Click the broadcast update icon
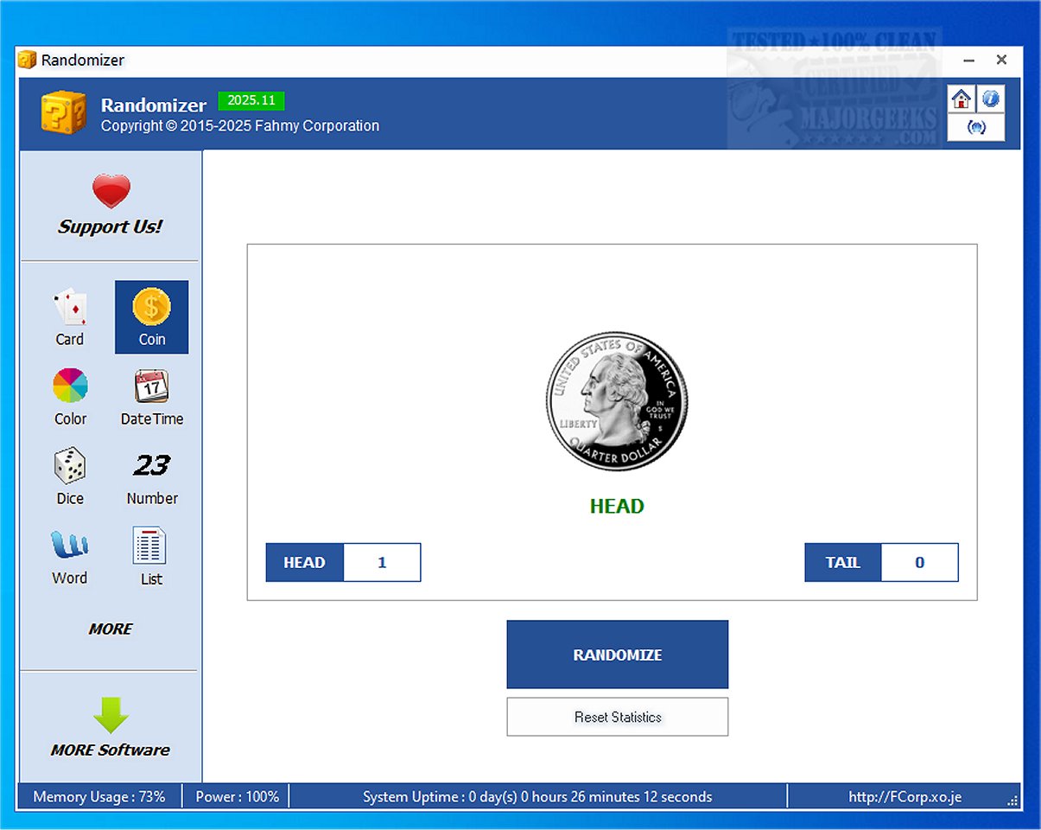The image size is (1041, 830). (x=976, y=127)
